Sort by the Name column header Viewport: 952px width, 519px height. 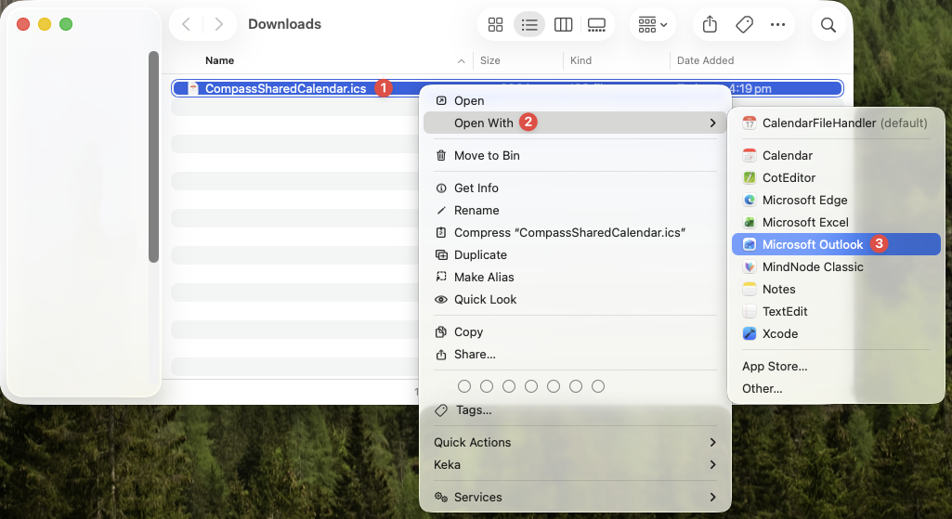point(220,60)
